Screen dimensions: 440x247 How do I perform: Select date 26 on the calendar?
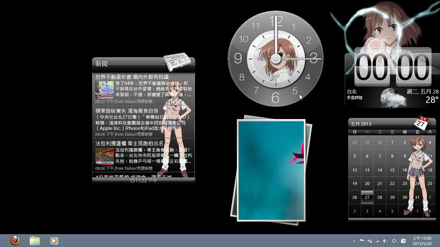pos(355,197)
